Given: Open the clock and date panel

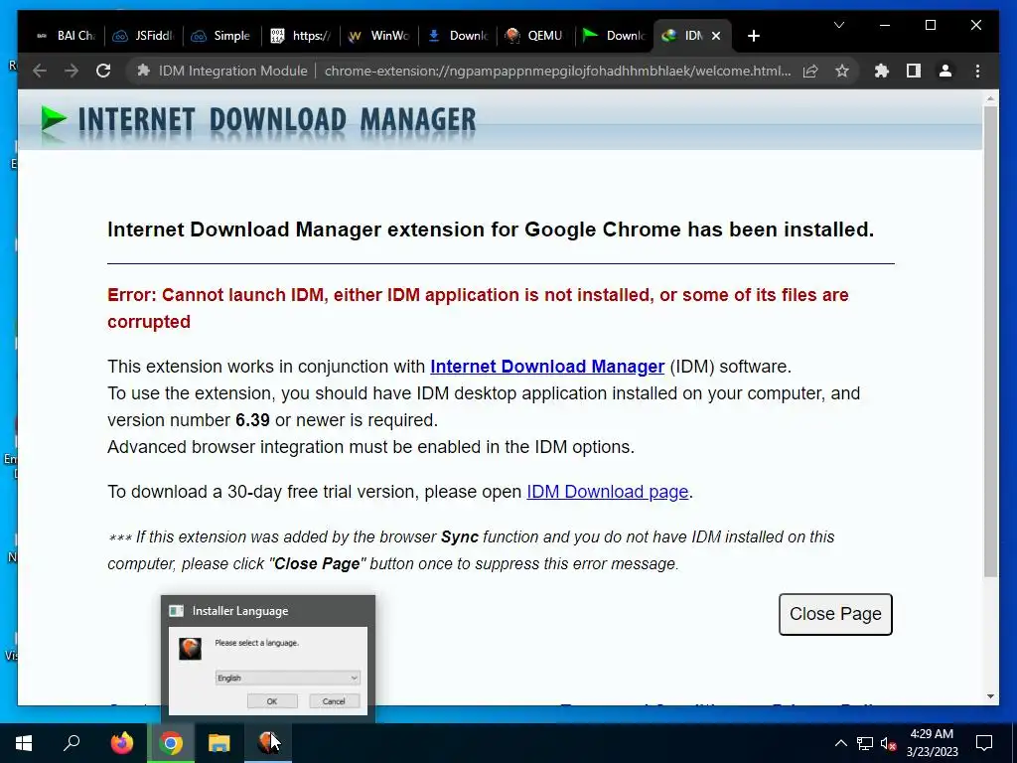Looking at the screenshot, I should [x=932, y=743].
